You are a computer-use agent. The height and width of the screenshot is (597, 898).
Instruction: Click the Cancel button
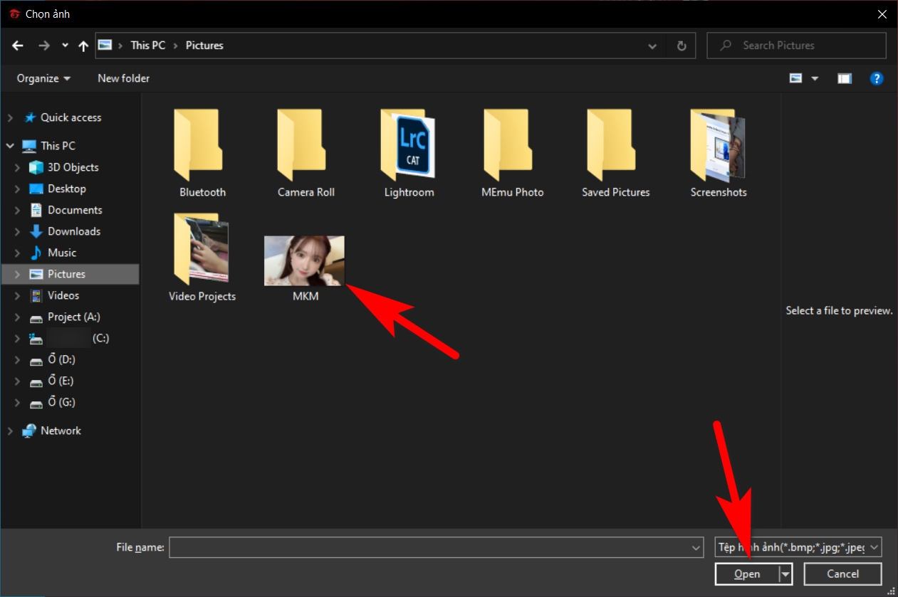pyautogui.click(x=842, y=574)
